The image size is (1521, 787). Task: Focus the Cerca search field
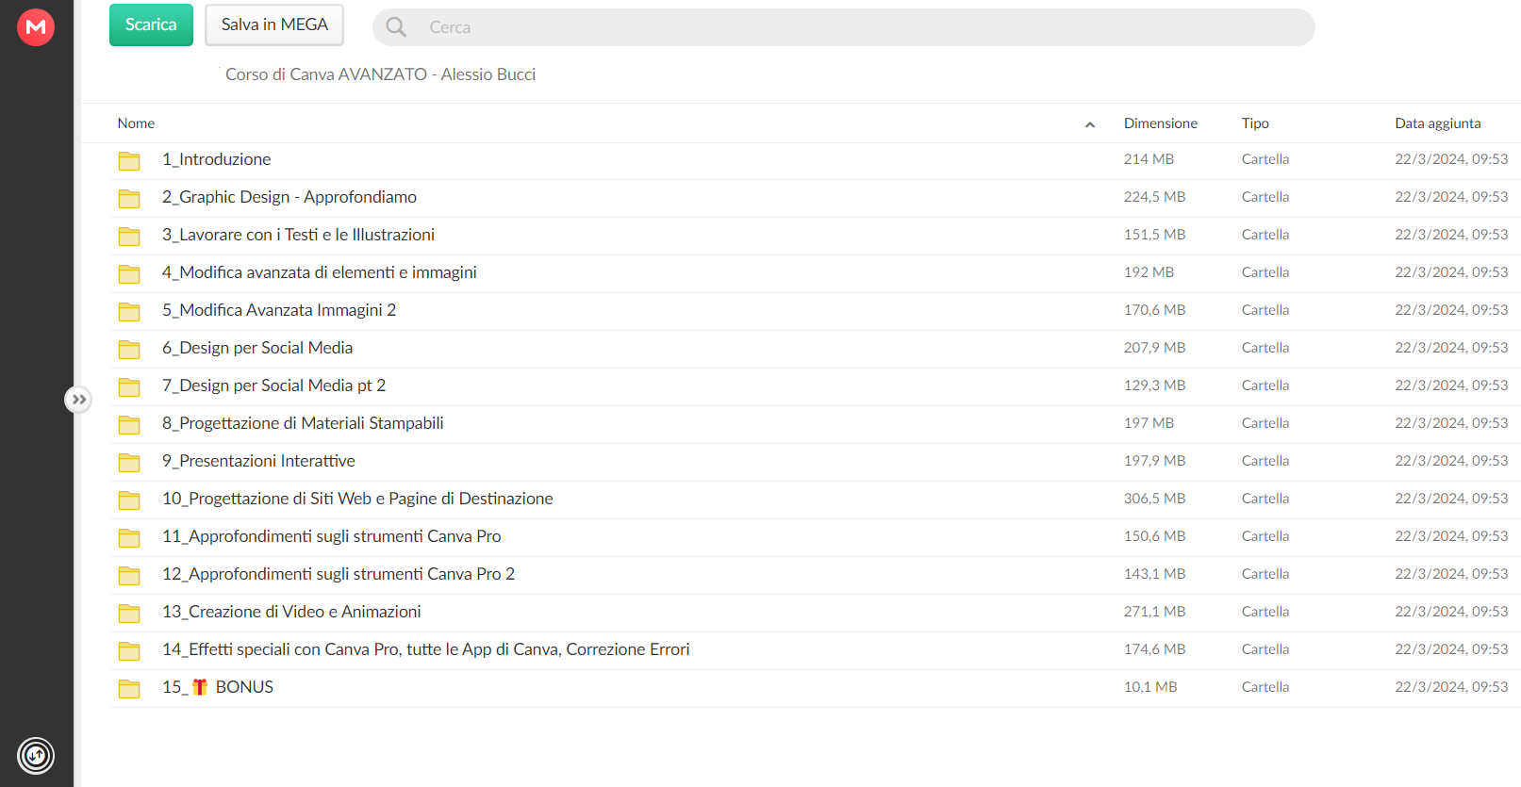coord(843,27)
